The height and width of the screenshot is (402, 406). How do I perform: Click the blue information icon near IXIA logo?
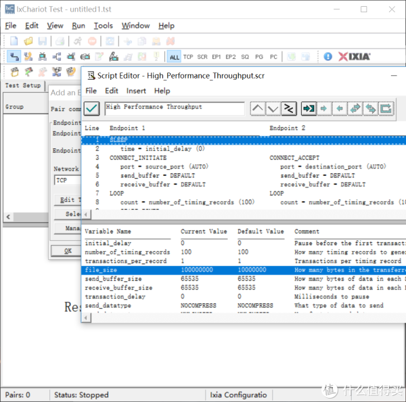tap(328, 56)
